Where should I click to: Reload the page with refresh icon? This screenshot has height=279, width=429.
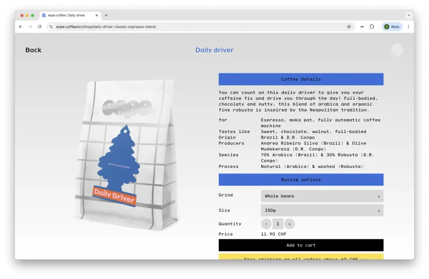(40, 26)
